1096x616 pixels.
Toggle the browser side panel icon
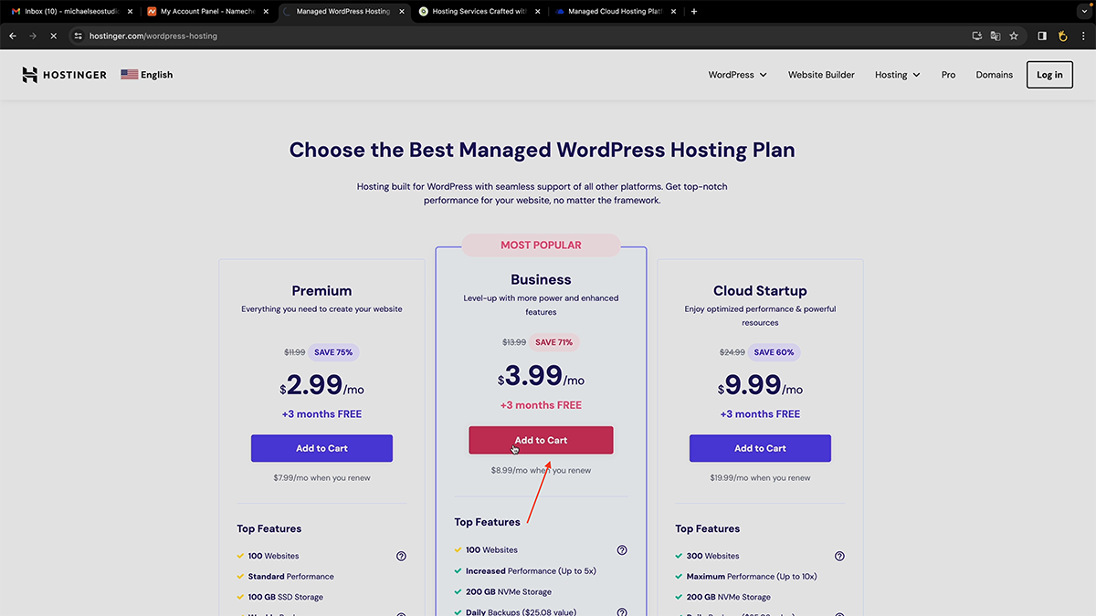pos(1042,36)
